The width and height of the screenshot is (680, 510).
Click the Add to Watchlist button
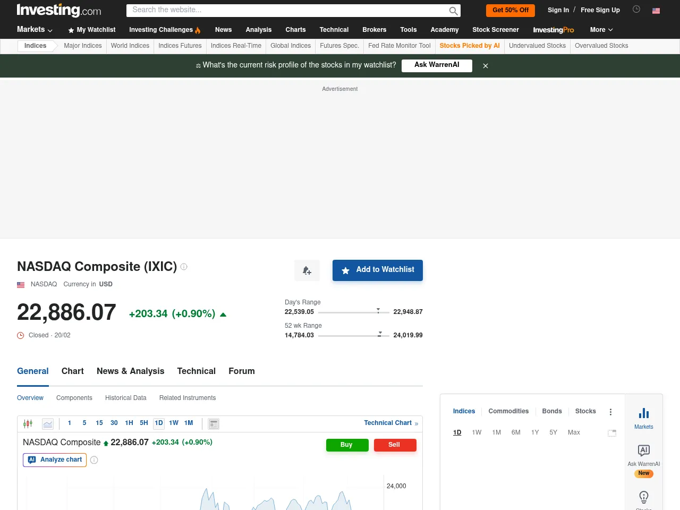click(x=377, y=270)
